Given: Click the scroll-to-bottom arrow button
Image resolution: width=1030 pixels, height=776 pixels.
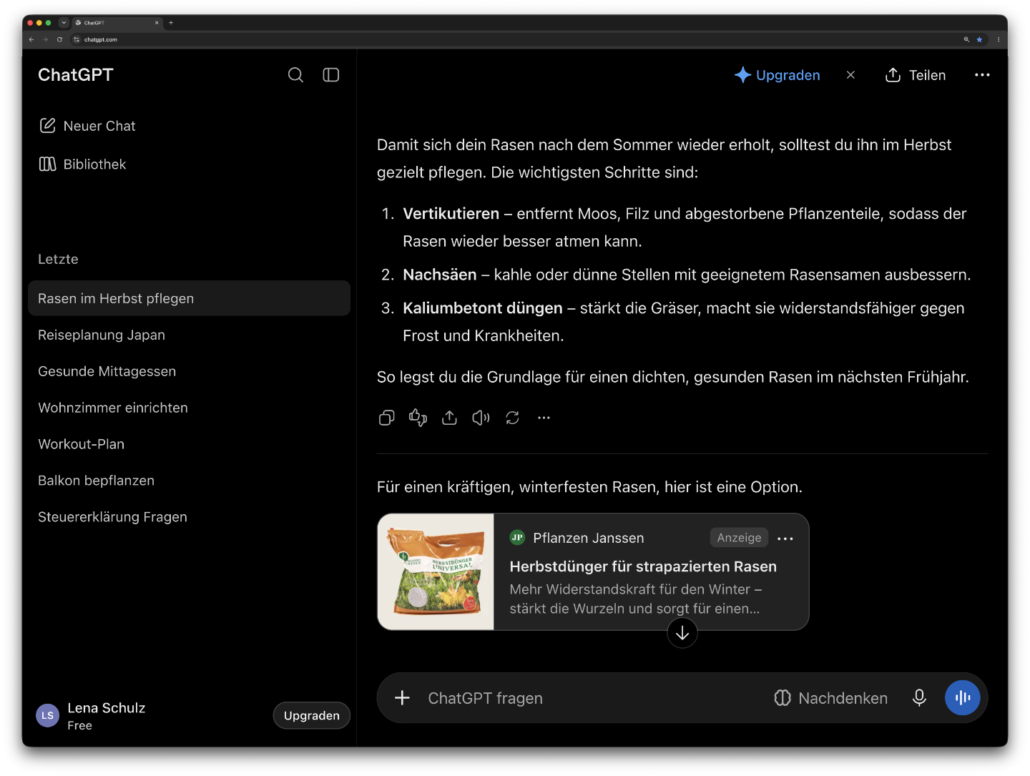Looking at the screenshot, I should click(682, 633).
